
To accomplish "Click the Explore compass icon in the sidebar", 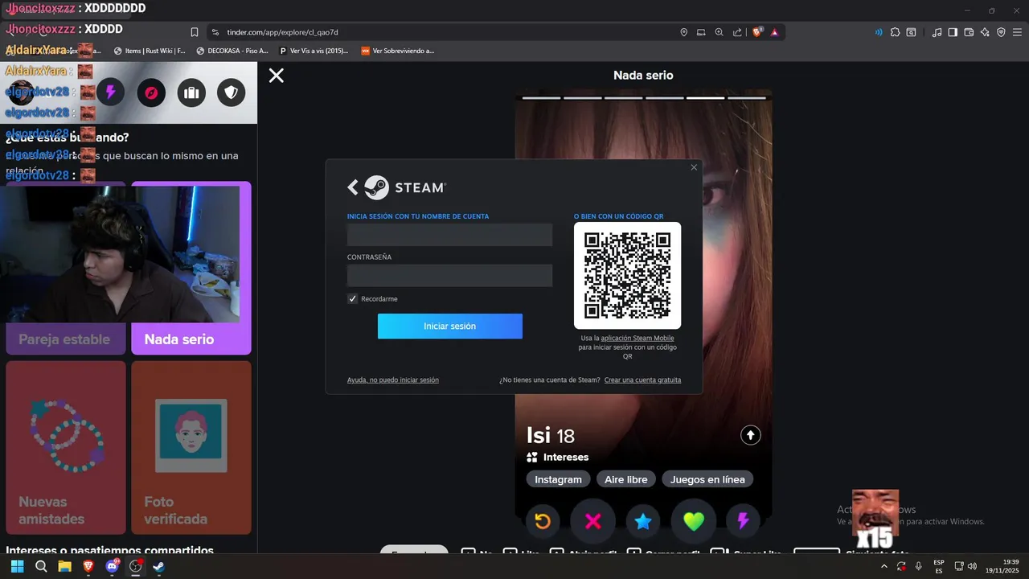I will pyautogui.click(x=150, y=92).
